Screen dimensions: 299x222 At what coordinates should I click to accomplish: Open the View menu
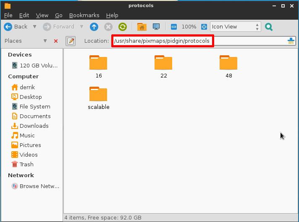coord(42,15)
